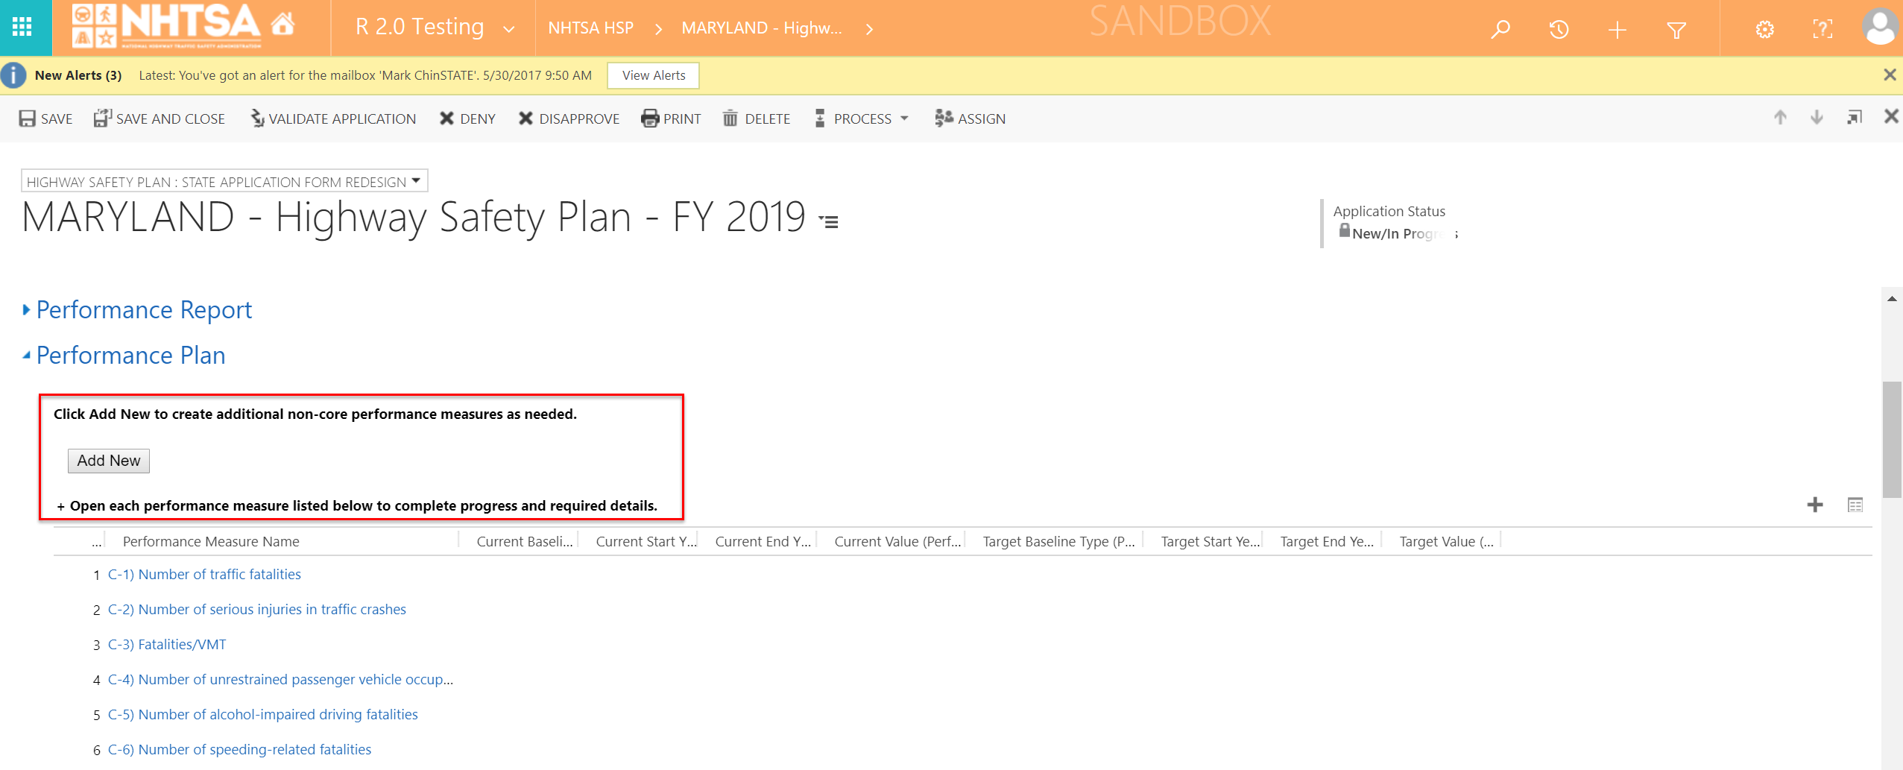Click the Application Status value New/In Progress
The height and width of the screenshot is (770, 1903).
[1405, 233]
